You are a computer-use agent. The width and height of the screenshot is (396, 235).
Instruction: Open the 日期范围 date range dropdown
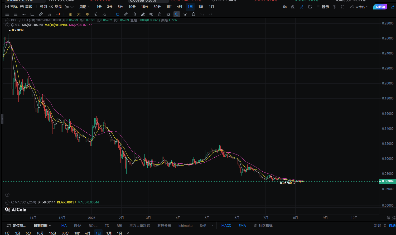(x=42, y=226)
